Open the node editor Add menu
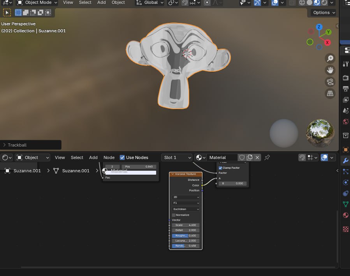Viewport: 350px width, 276px height. [93, 157]
